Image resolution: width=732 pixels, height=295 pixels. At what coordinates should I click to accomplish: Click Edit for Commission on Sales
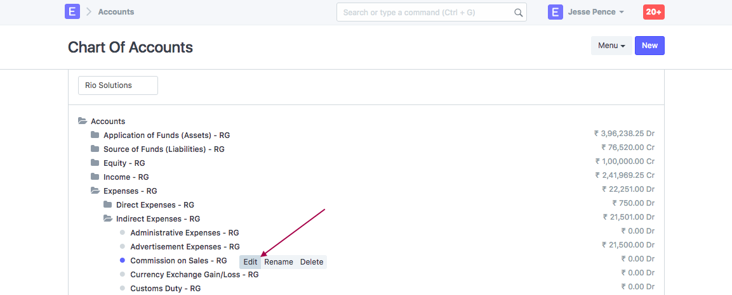[x=250, y=262]
